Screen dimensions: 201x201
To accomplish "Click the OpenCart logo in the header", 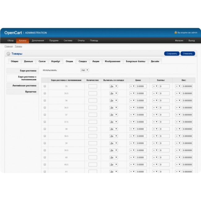I will pyautogui.click(x=13, y=32).
